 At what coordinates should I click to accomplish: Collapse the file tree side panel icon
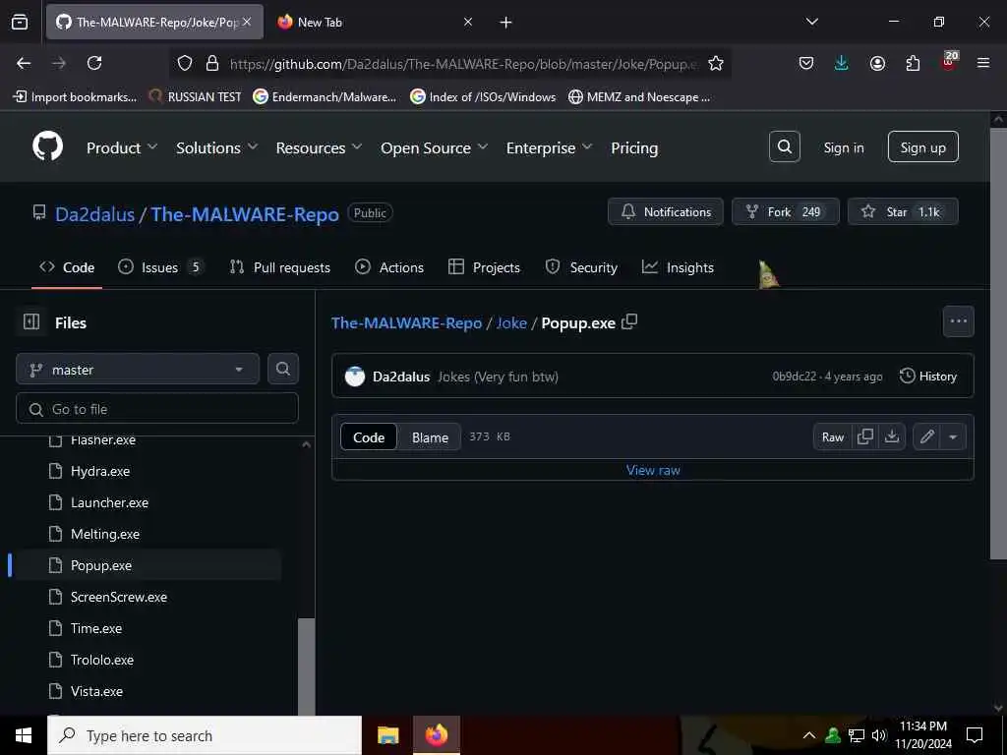coord(31,321)
